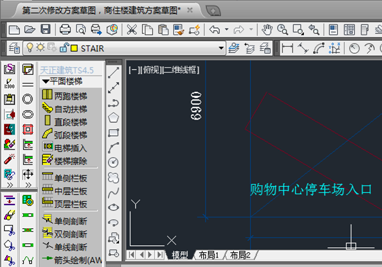
Task: Toggle freeze/thaw sun icon for STAIR layer
Action: (x=40, y=48)
